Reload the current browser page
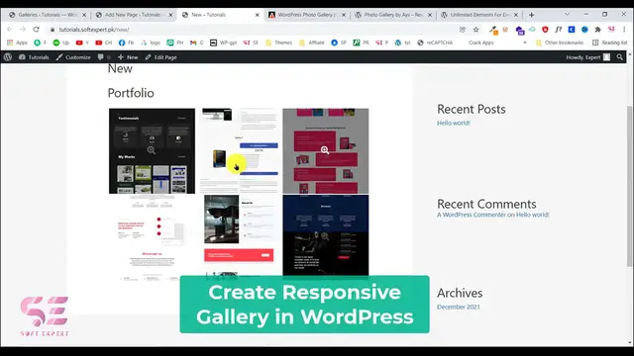The height and width of the screenshot is (356, 634). tap(36, 30)
